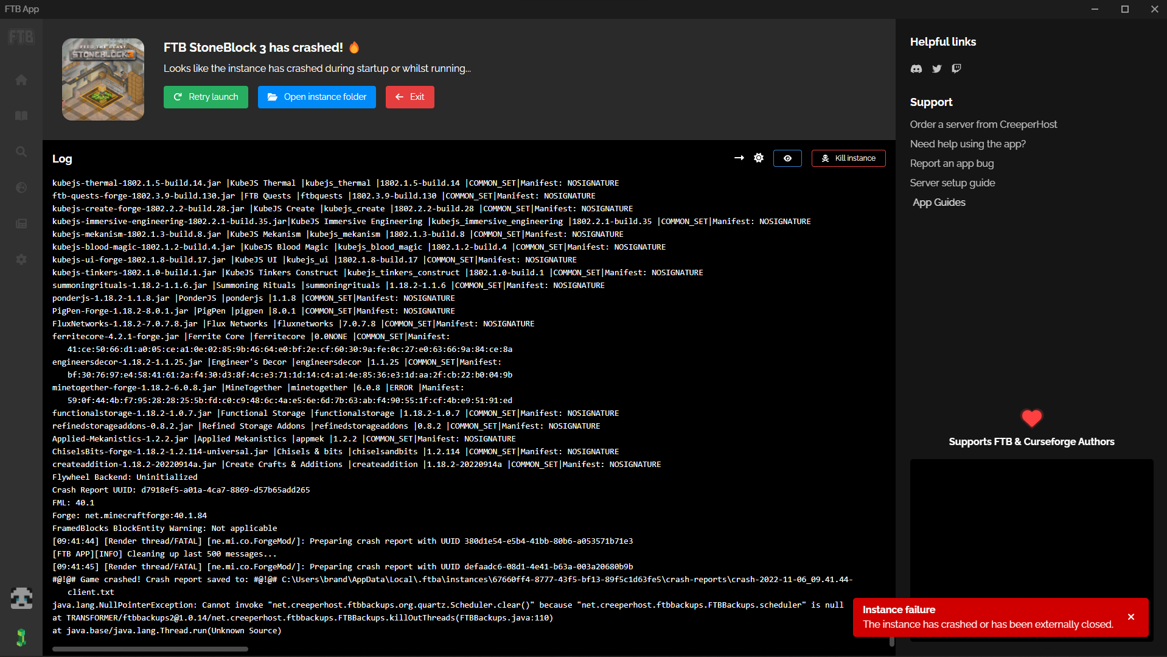Open the Twitter link icon
The height and width of the screenshot is (657, 1167).
(937, 69)
